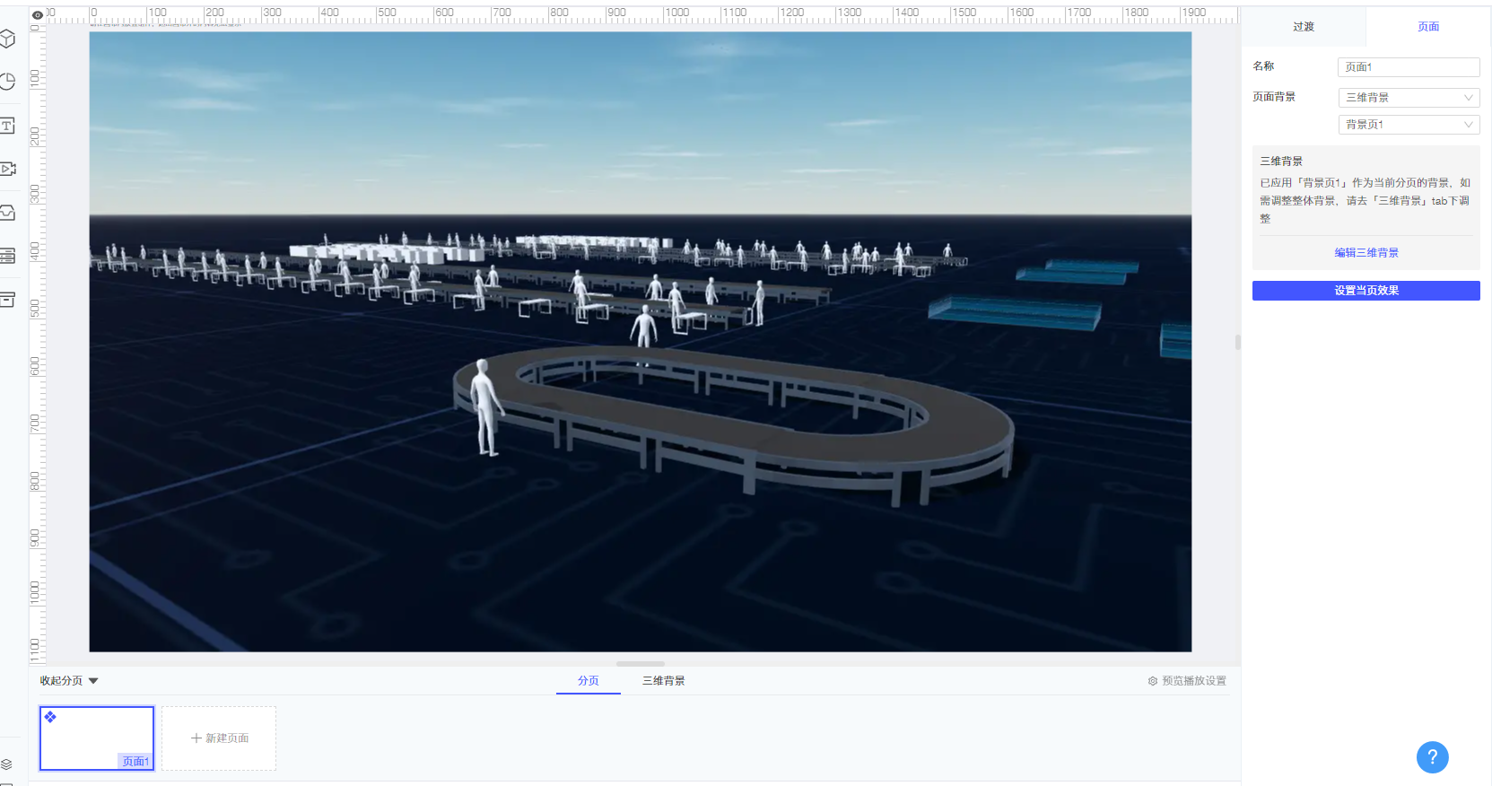Follow the 编辑三维背景 link
The width and height of the screenshot is (1492, 786).
click(1365, 253)
